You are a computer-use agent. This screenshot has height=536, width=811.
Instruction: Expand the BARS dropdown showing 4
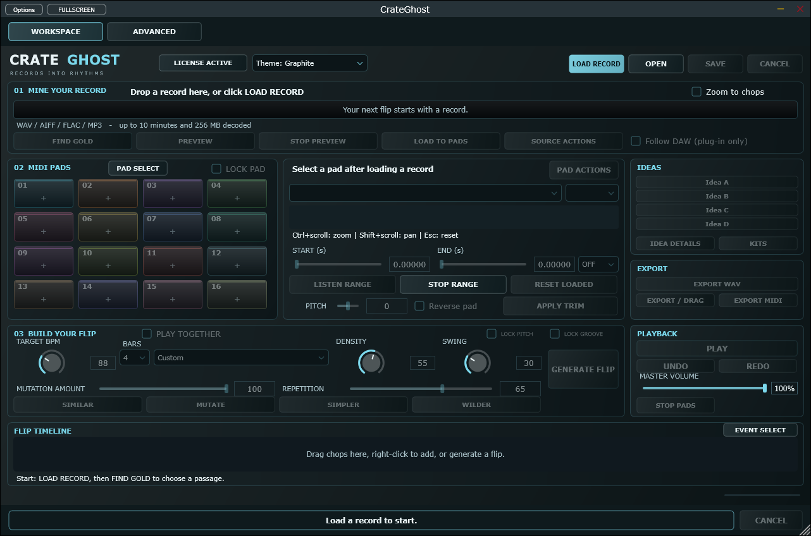pos(135,358)
